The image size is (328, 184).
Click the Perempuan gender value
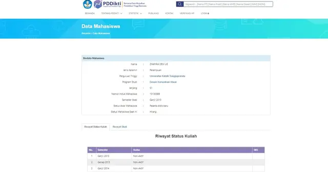coord(155,70)
